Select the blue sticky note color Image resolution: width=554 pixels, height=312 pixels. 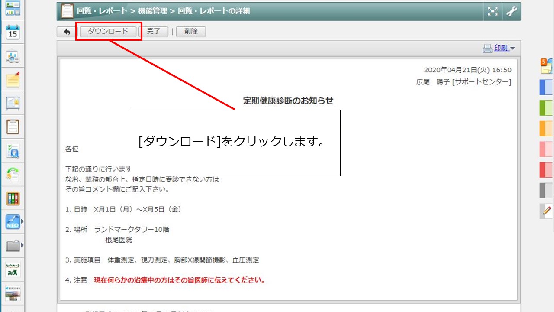coord(547,87)
